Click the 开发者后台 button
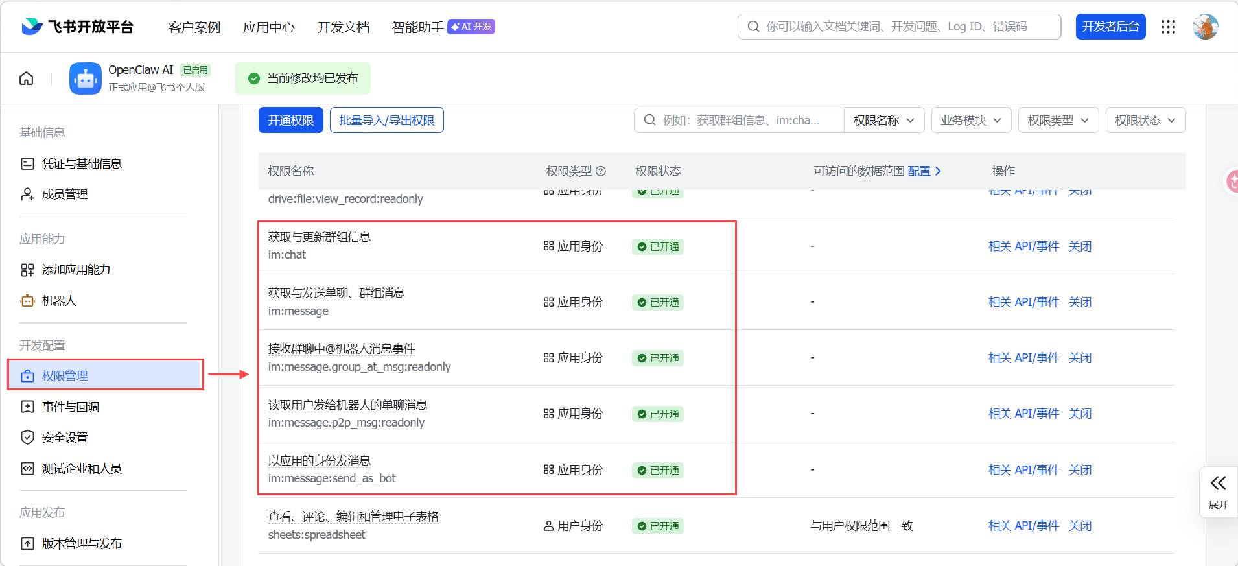The height and width of the screenshot is (566, 1238). [1111, 27]
